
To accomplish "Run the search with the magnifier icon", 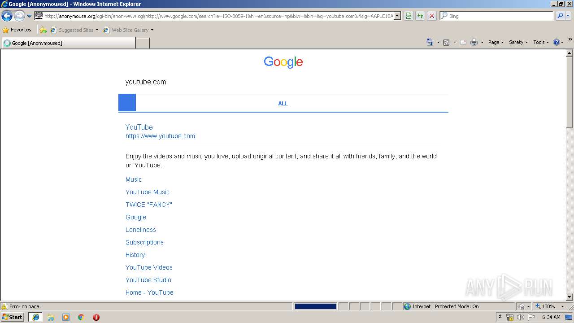I will [x=560, y=16].
